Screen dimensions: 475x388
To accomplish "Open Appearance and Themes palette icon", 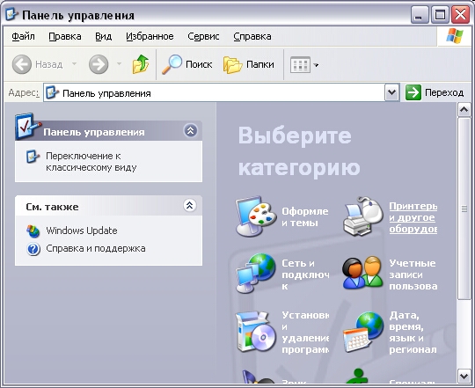I will [x=256, y=216].
